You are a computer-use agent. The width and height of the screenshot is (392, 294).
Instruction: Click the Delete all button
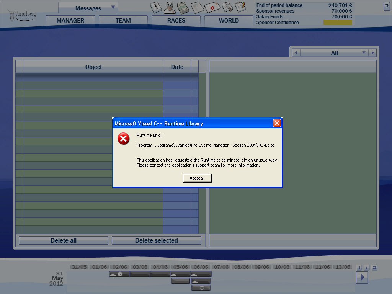[x=64, y=240]
